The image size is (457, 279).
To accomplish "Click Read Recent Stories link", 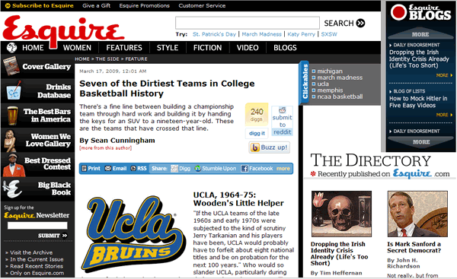I will click(37, 266).
